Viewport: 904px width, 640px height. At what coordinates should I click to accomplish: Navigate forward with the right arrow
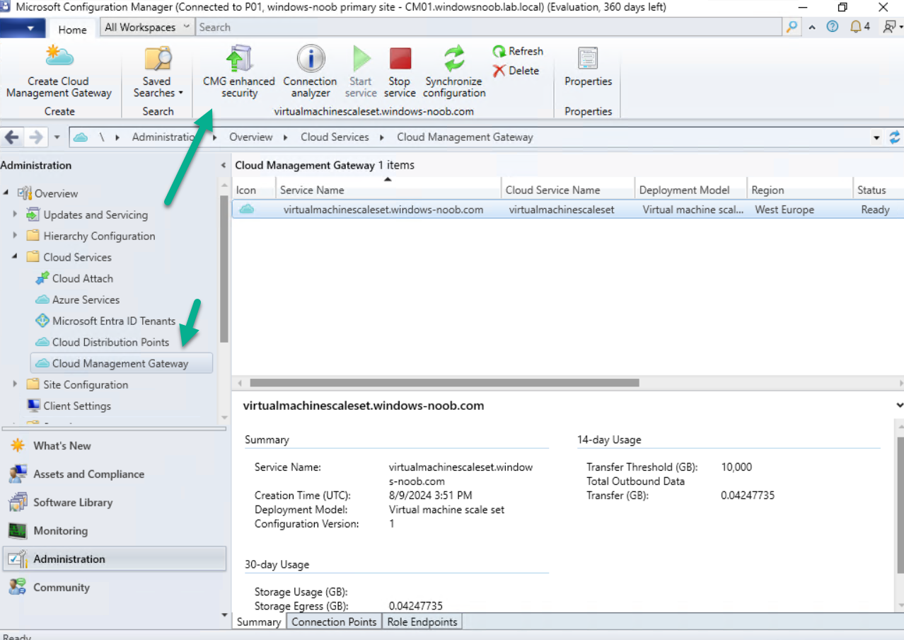tap(36, 137)
